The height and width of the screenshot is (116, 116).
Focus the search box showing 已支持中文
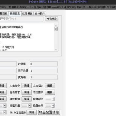pyautogui.click(x=22, y=19)
